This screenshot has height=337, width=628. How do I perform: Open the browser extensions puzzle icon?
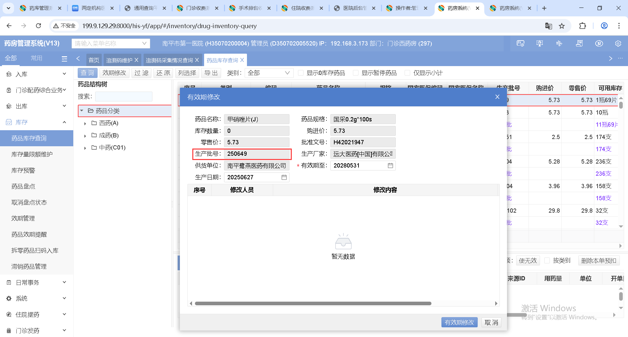point(583,26)
